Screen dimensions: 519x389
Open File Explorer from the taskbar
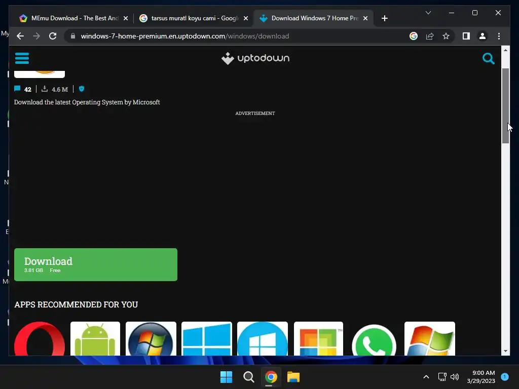293,377
